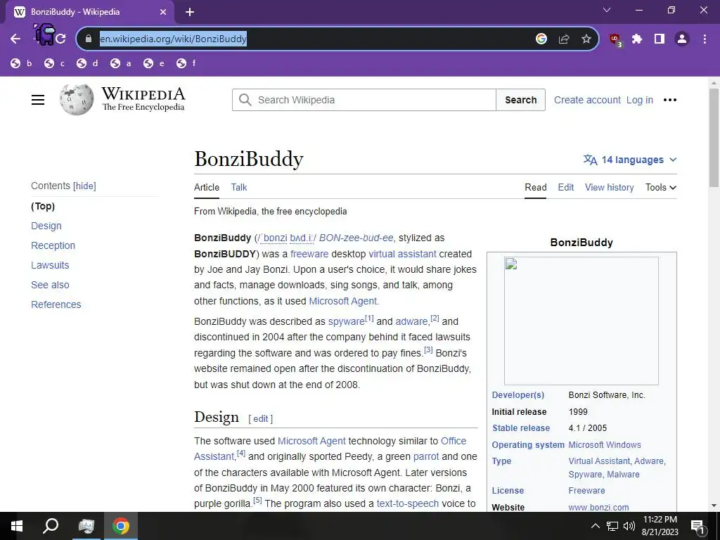The width and height of the screenshot is (720, 540).
Task: Click the page vertical scrollbar thumb
Action: coord(714,138)
